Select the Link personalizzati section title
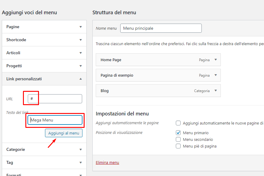Viewport: 264px width, 176px height. tap(24, 79)
